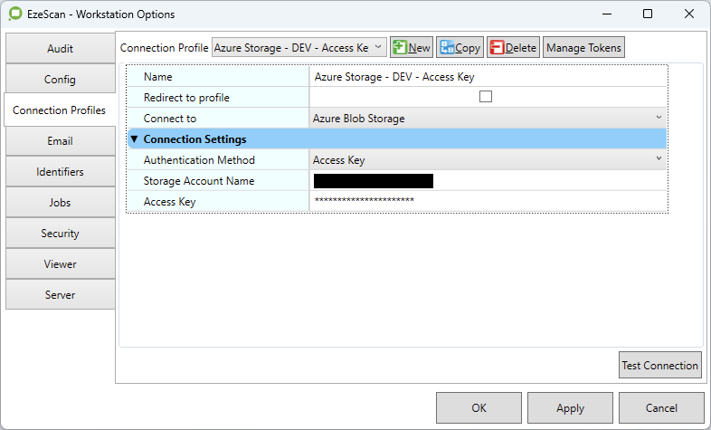This screenshot has width=711, height=430.
Task: Click the Delete profile icon button
Action: point(512,48)
